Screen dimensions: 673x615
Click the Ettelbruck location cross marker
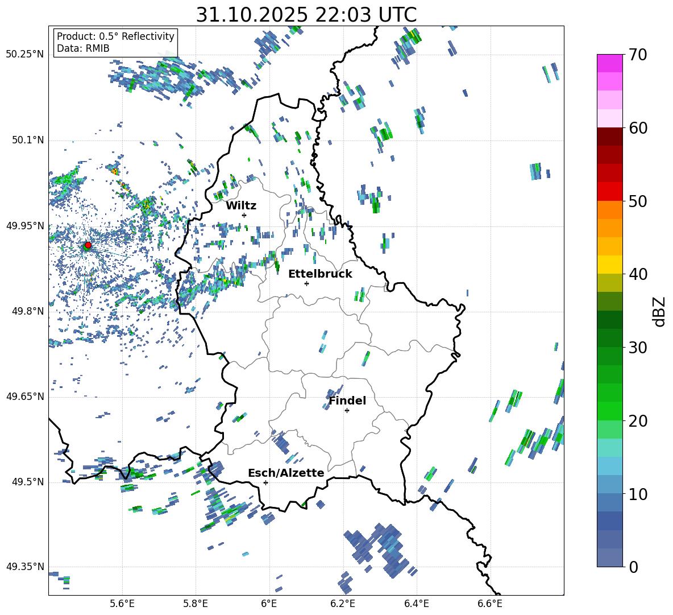tap(306, 283)
